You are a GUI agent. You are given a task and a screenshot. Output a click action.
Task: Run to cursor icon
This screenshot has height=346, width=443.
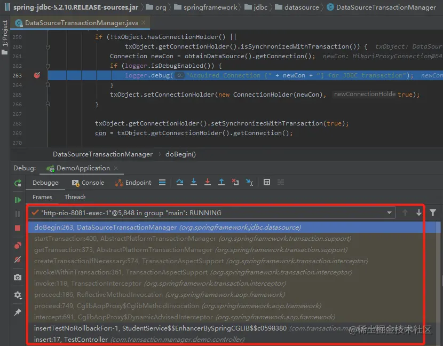click(249, 182)
